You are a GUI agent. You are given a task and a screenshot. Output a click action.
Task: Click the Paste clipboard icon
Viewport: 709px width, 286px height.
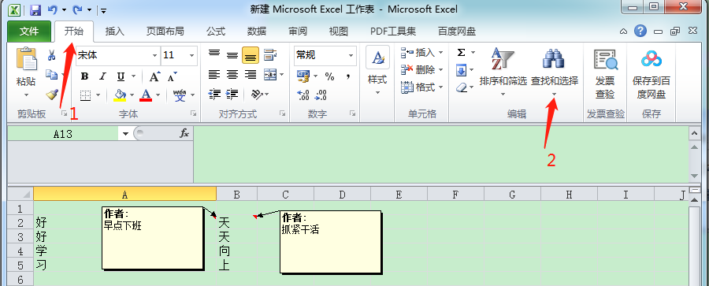pos(26,60)
